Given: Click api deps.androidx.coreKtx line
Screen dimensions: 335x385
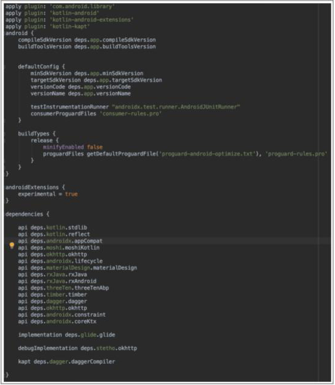Looking at the screenshot, I should [x=57, y=321].
